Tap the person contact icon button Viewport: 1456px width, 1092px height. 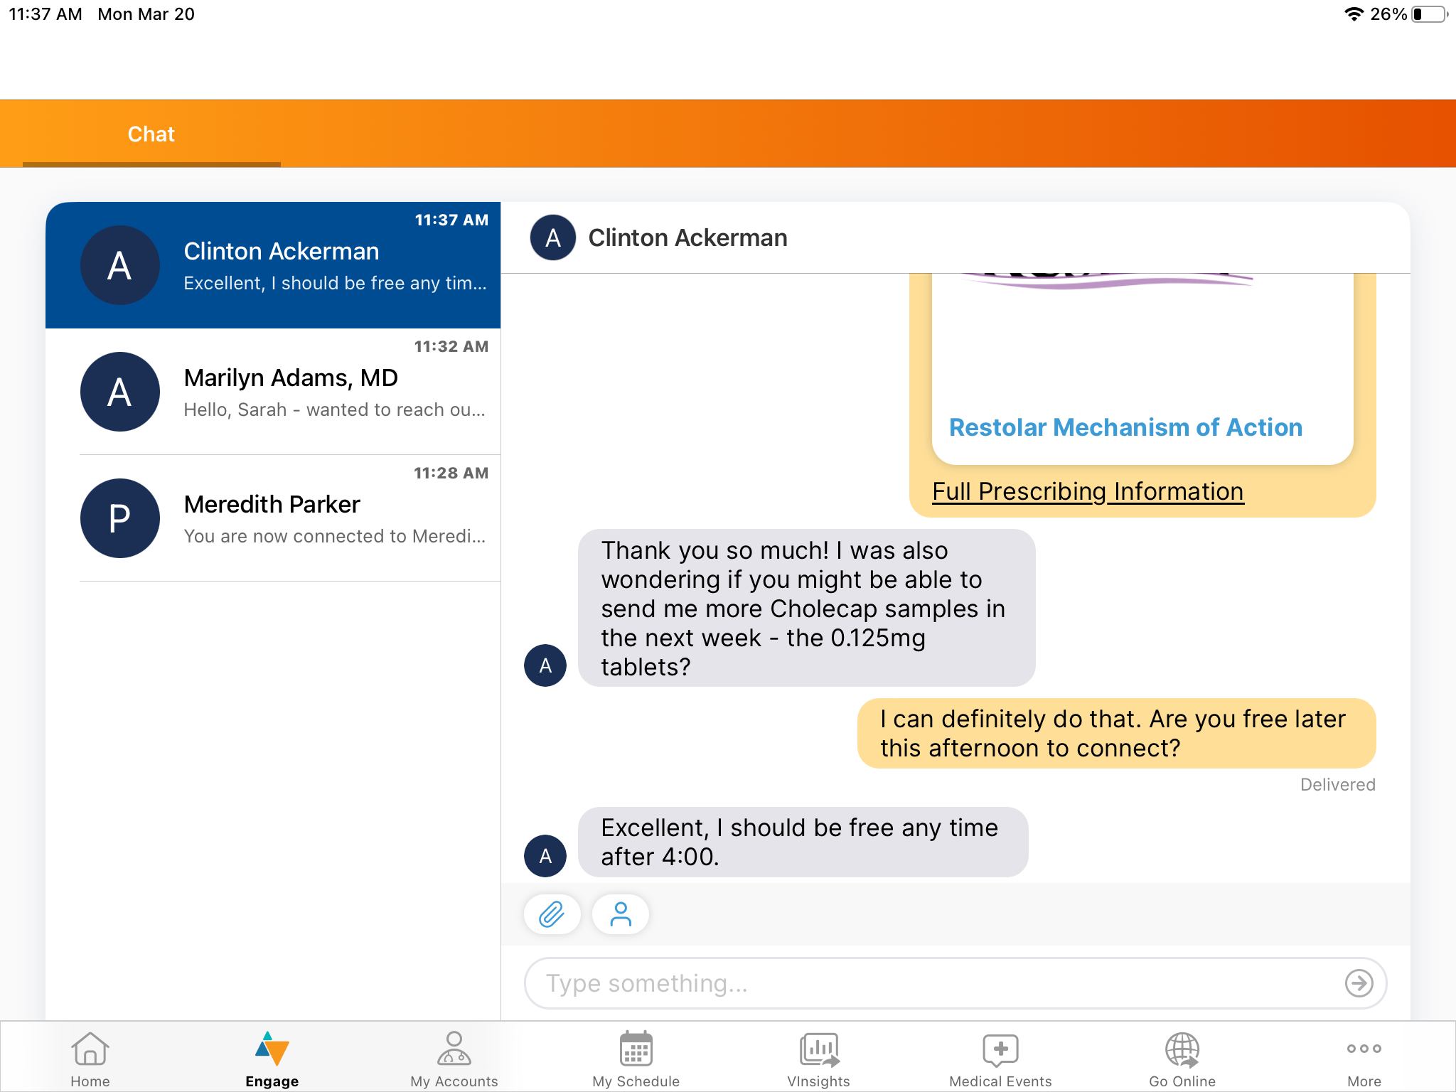click(621, 914)
